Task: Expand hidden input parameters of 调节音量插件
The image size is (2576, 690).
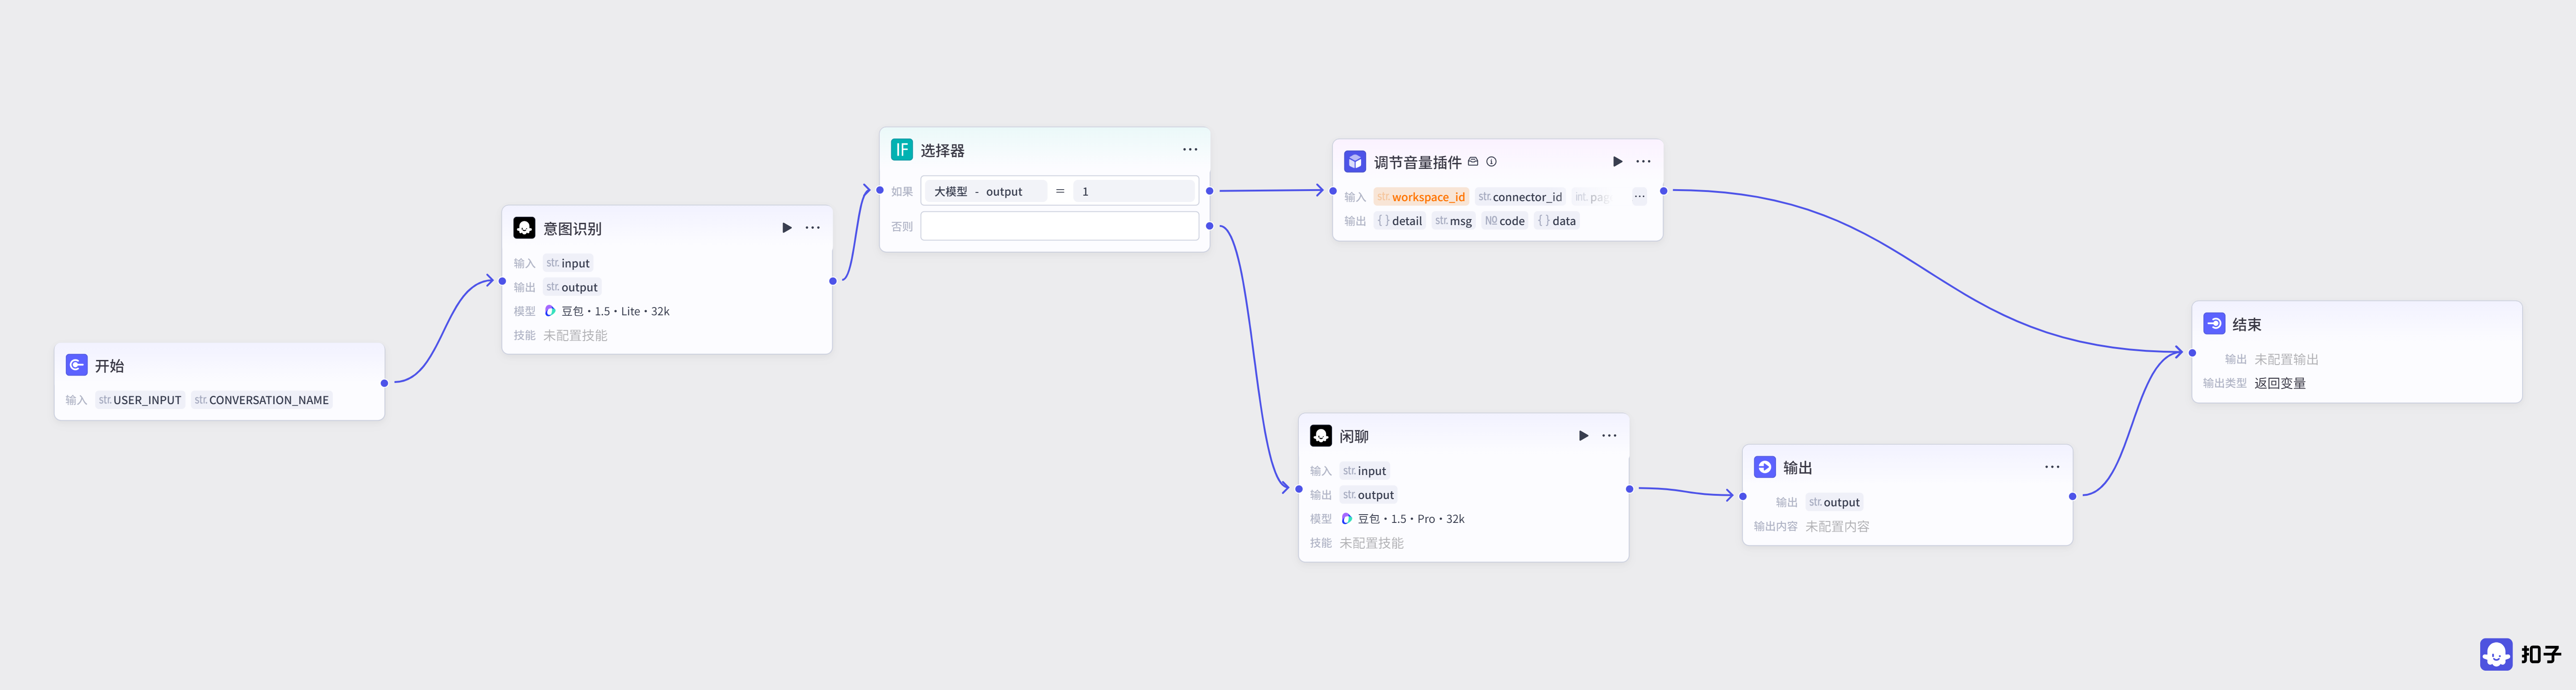Action: click(1639, 197)
